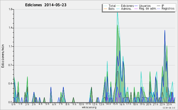Select the Usuarios legend entry

pyautogui.click(x=143, y=6)
